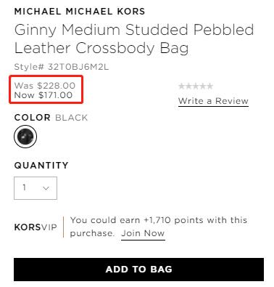
Task: Click the quantity value 1
Action: click(25, 187)
